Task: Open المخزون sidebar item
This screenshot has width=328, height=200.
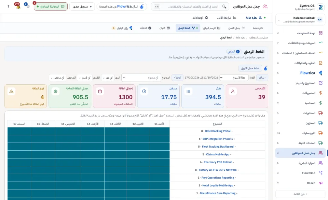Action: coord(300,123)
